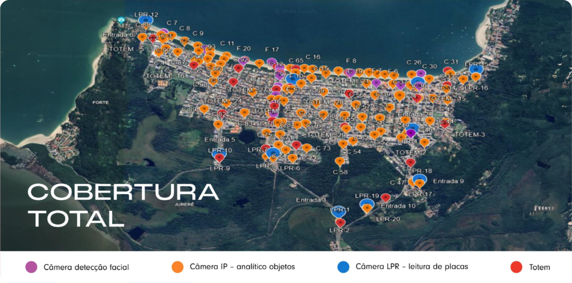The height and width of the screenshot is (283, 572).
Task: Click the blue LPR-19 marker
Action: tap(366, 204)
